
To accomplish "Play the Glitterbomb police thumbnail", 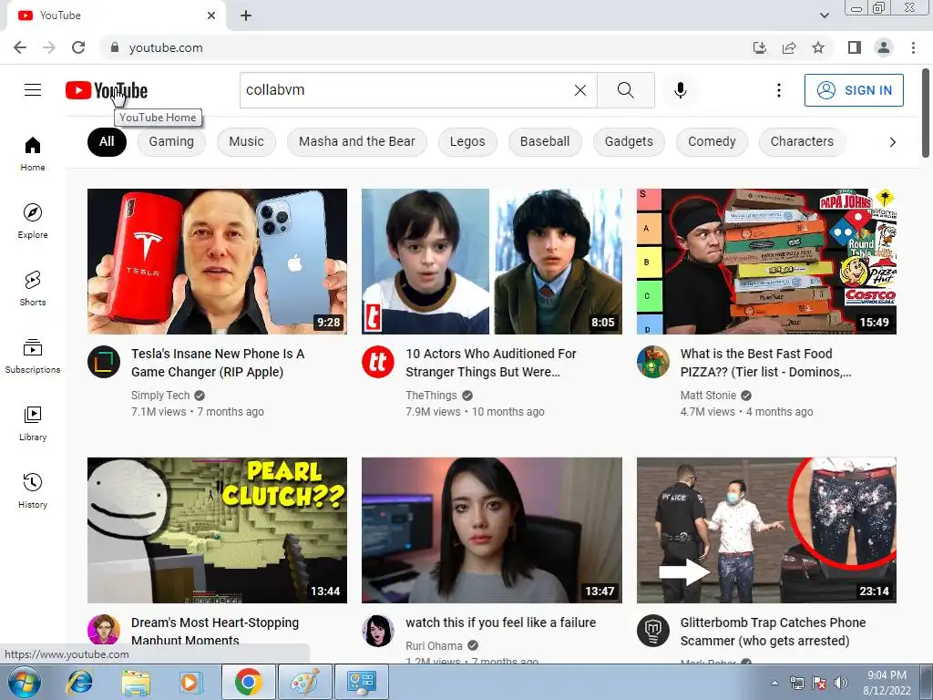I will click(766, 530).
